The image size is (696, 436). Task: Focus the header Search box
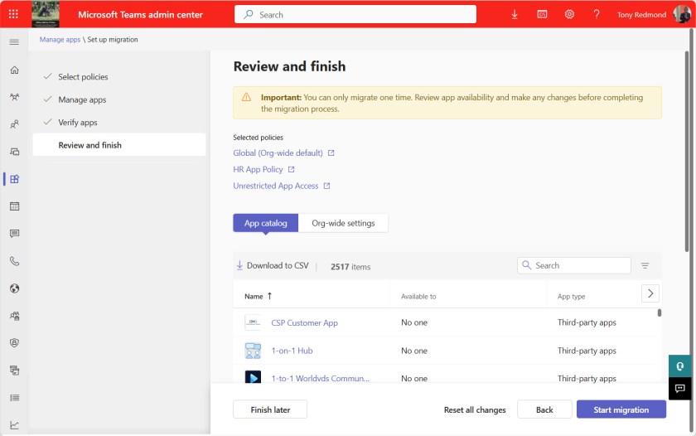coord(355,14)
